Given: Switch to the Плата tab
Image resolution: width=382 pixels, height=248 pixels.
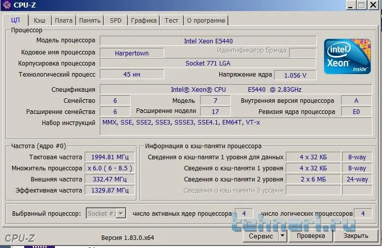Looking at the screenshot, I should (x=63, y=21).
